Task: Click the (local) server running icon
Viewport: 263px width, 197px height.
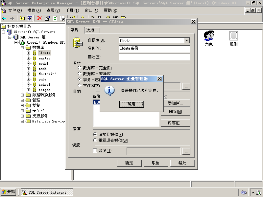Action: (x=22, y=42)
